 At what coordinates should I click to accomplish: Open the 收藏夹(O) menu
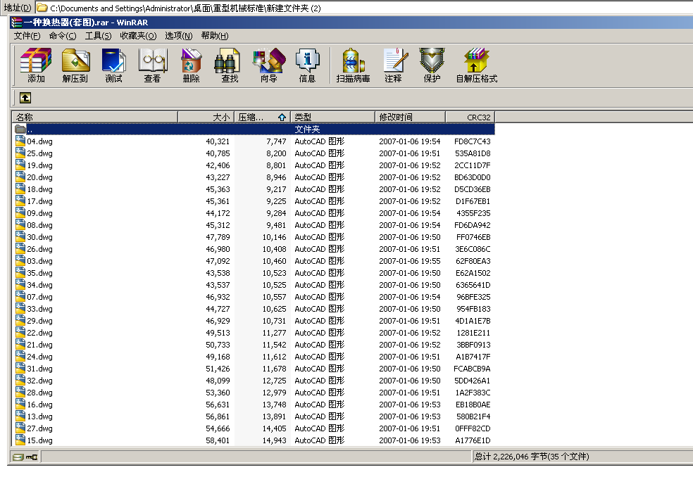pos(138,36)
